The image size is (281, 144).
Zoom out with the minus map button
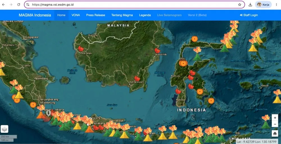275,124
